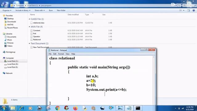Open Favorites in the navigation pane

pyautogui.click(x=9, y=16)
